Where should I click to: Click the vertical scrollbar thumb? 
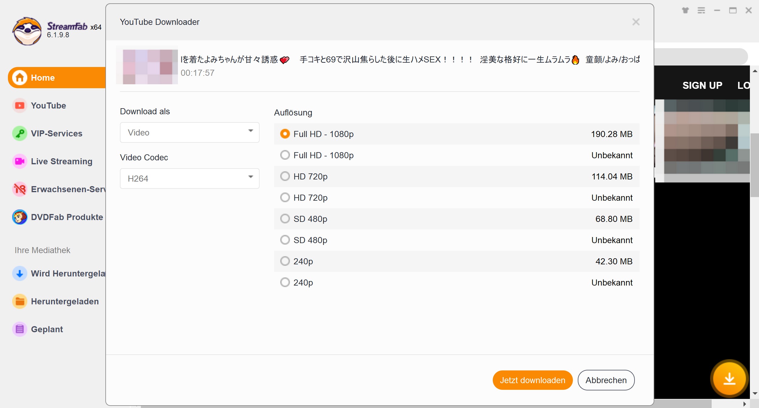pyautogui.click(x=755, y=165)
